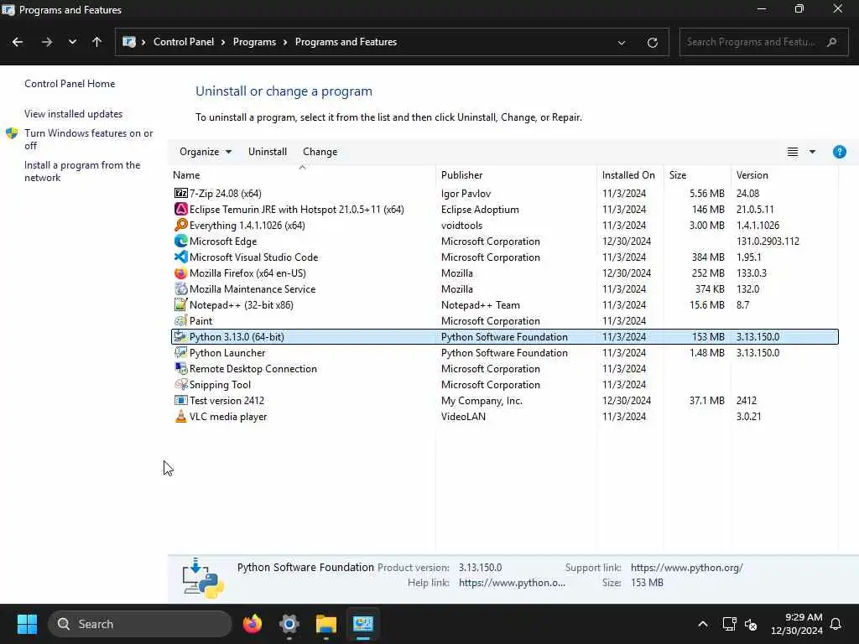Viewport: 859px width, 644px height.
Task: Open Firefox from the taskbar
Action: pos(252,624)
